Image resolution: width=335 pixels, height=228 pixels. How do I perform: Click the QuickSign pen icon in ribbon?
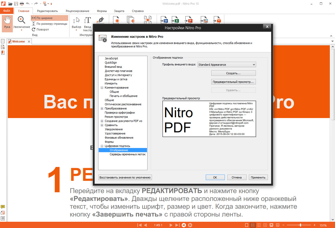tap(100, 20)
